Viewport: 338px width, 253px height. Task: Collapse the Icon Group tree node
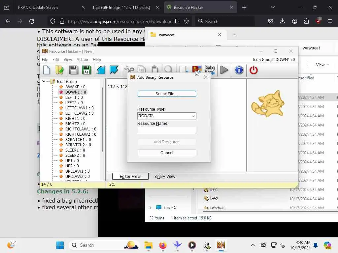44,81
